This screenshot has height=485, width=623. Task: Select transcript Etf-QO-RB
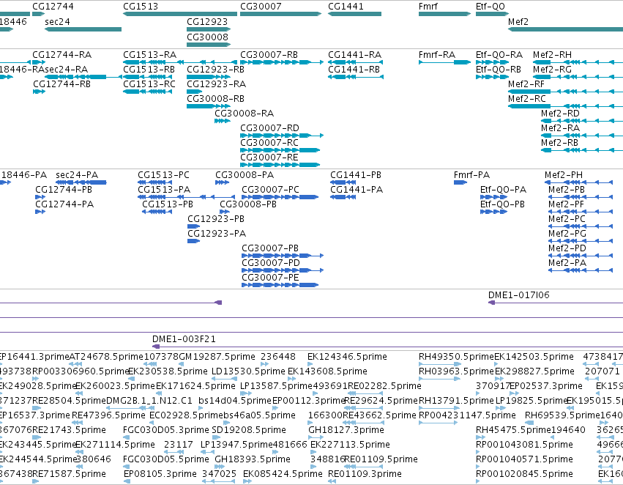click(x=499, y=69)
